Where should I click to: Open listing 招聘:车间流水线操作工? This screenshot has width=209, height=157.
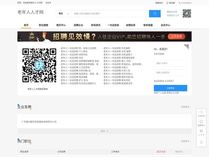(x=78, y=83)
